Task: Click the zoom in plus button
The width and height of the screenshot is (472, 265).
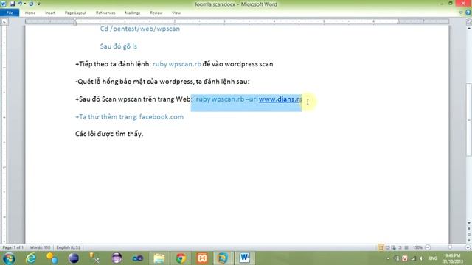Action: pos(468,247)
